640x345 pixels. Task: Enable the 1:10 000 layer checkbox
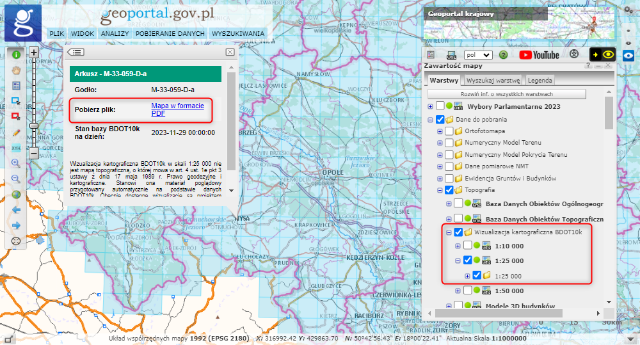point(467,246)
